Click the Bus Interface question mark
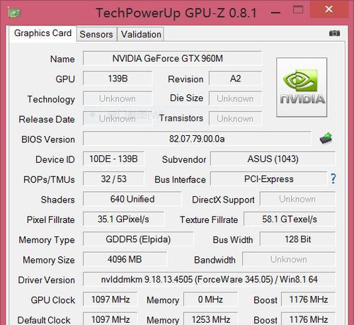The height and width of the screenshot is (325, 354). (x=333, y=178)
